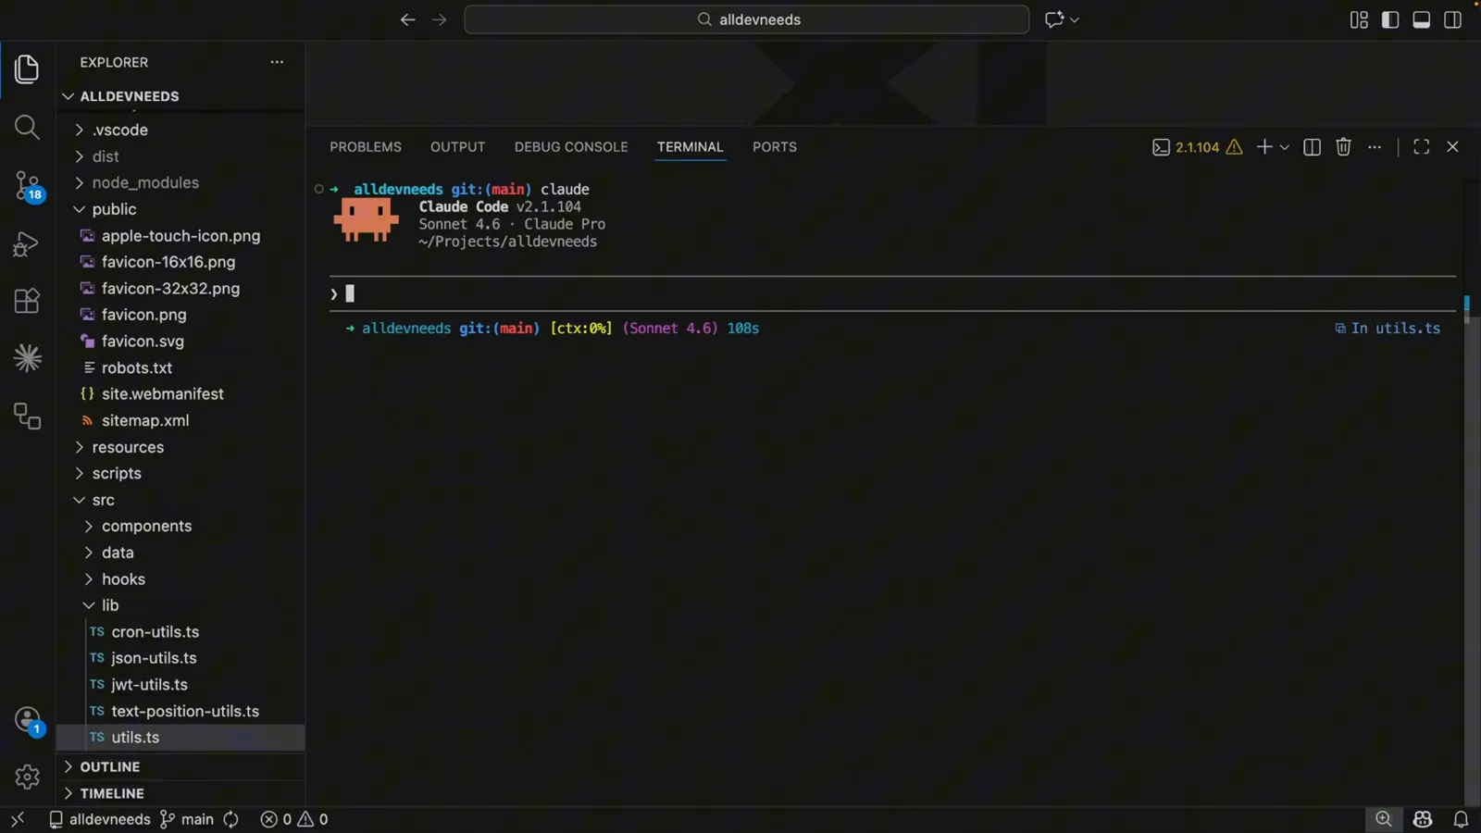Open the Accounts menu icon

(x=28, y=720)
